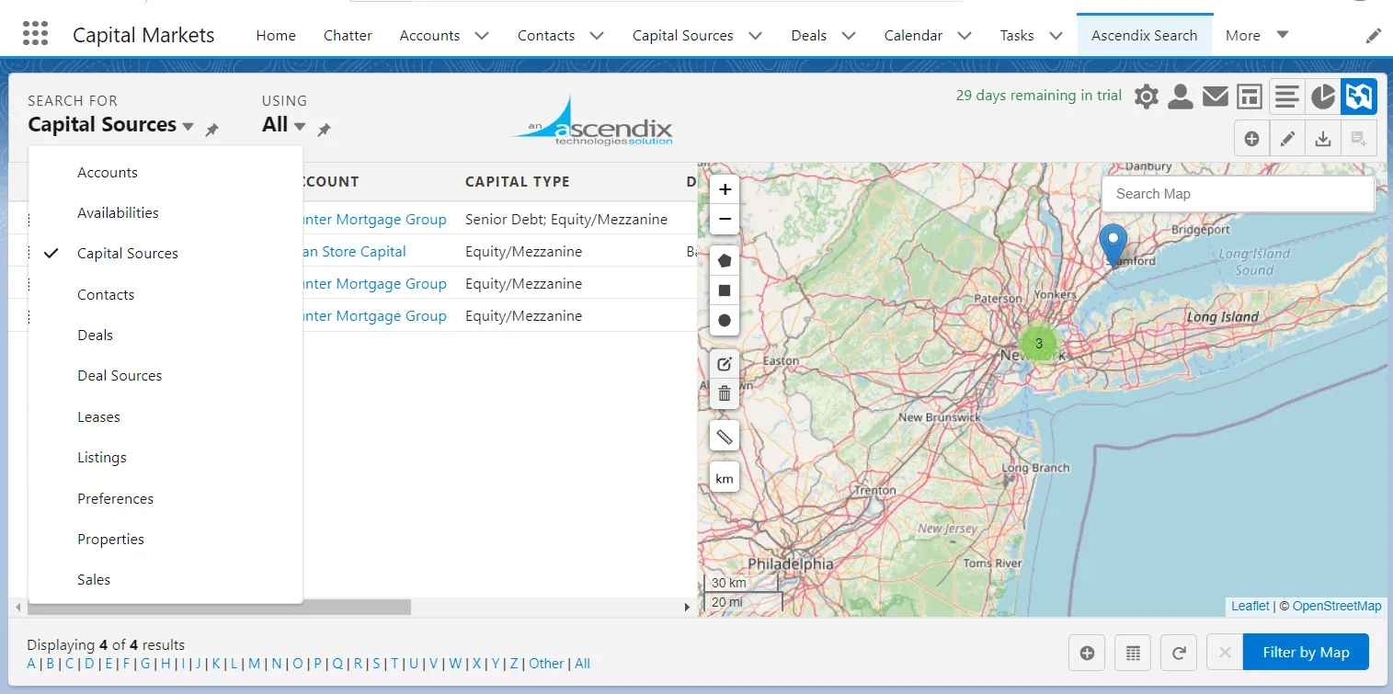This screenshot has height=694, width=1393.
Task: Click the Other alphabet filter link
Action: (x=546, y=664)
